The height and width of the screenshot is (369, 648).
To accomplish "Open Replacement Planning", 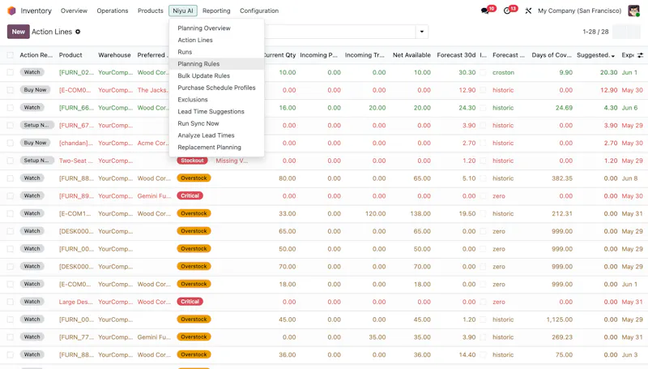I will pos(216,148).
